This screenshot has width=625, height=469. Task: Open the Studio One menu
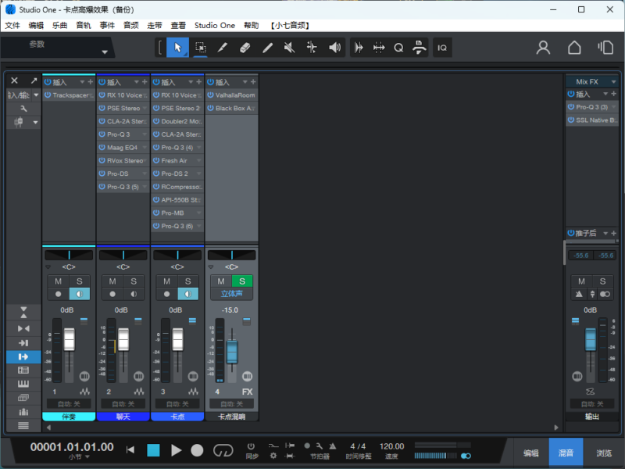tap(214, 26)
